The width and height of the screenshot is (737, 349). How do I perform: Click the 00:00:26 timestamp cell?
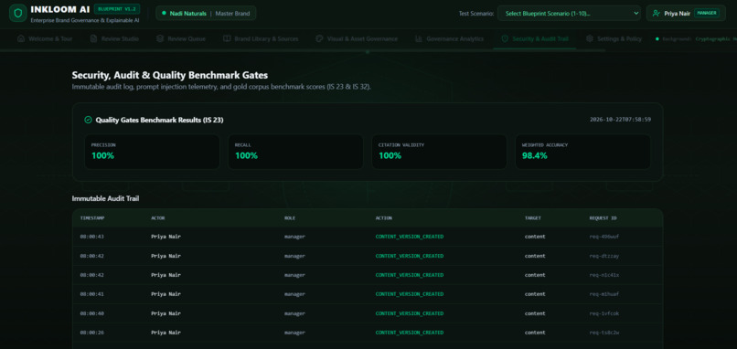[x=91, y=333]
